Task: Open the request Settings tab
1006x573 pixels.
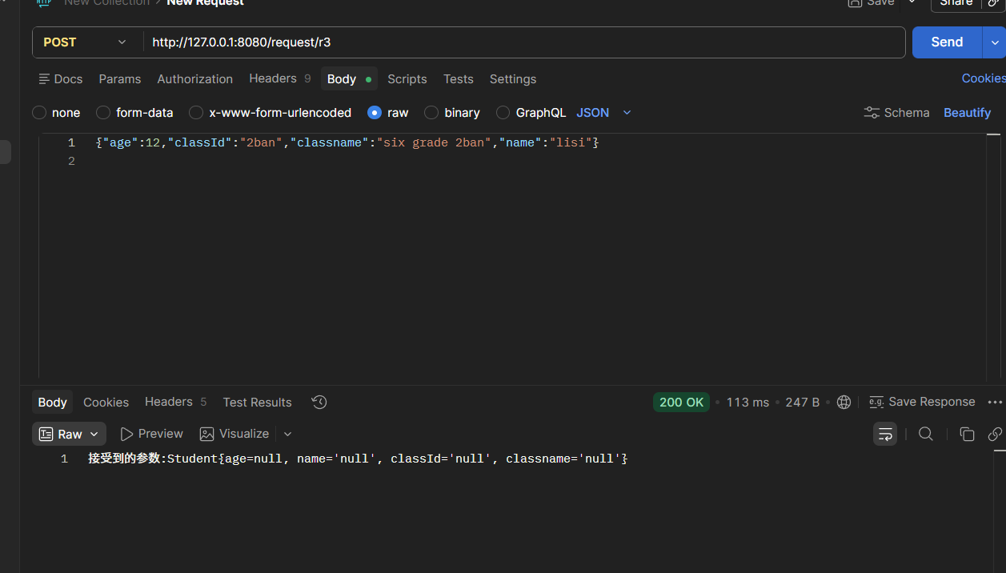Action: click(513, 79)
